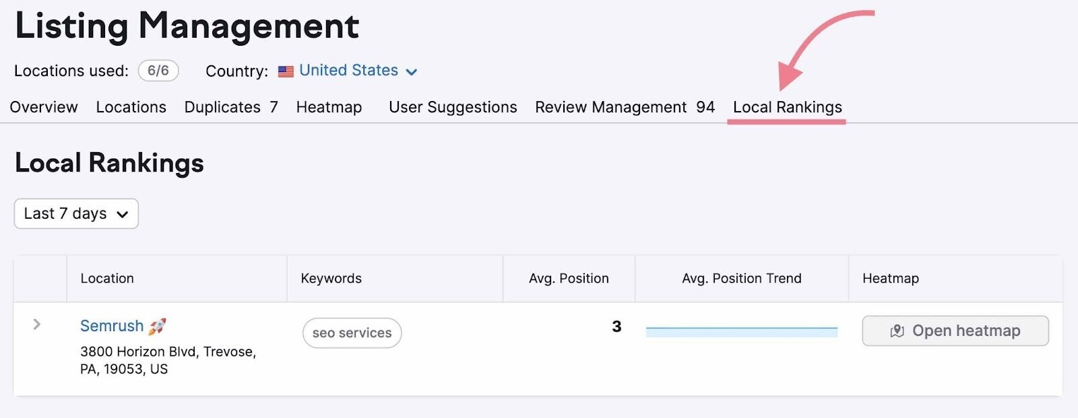
Task: Click the Keywords column header
Action: 331,278
